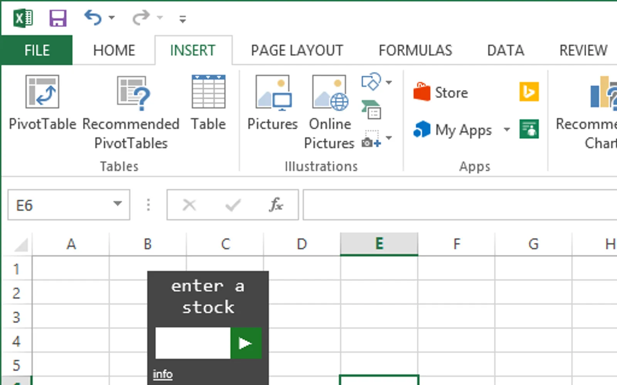Image resolution: width=617 pixels, height=385 pixels.
Task: Open the info link in stock app
Action: tap(163, 374)
